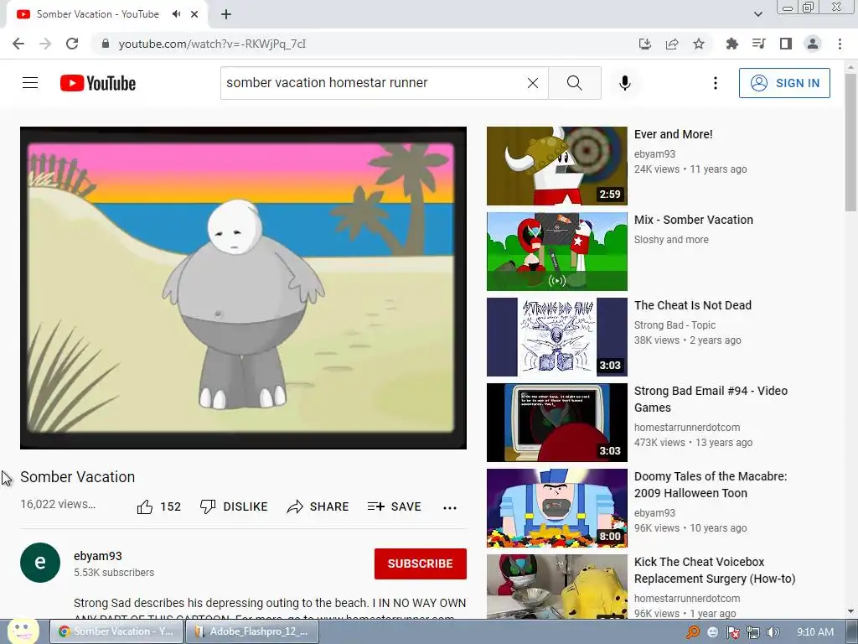Click SHARE under the video
858x644 pixels.
(318, 507)
